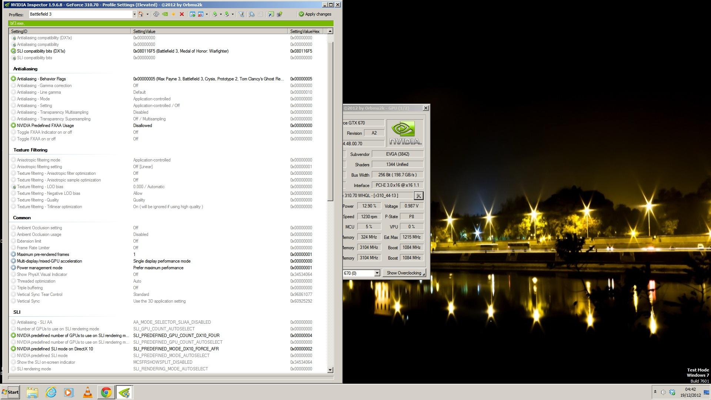Open the Profiles dropdown list
Screen dimensions: 711x400
point(134,14)
